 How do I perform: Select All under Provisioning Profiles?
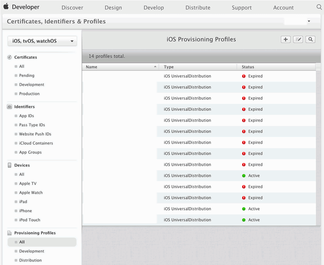[42, 242]
